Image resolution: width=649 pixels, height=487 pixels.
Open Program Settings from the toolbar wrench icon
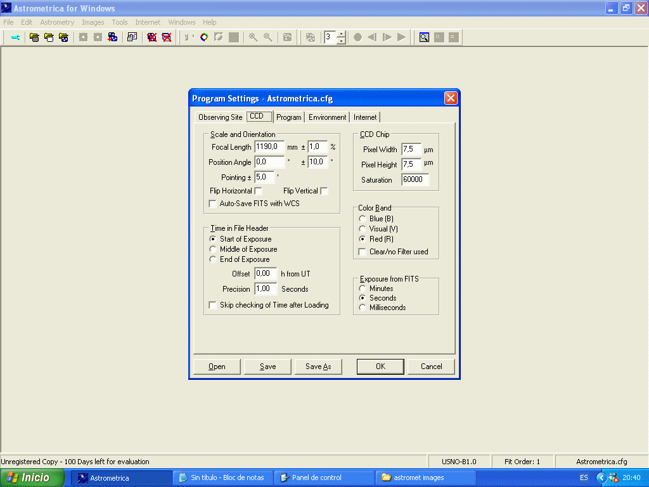[15, 37]
